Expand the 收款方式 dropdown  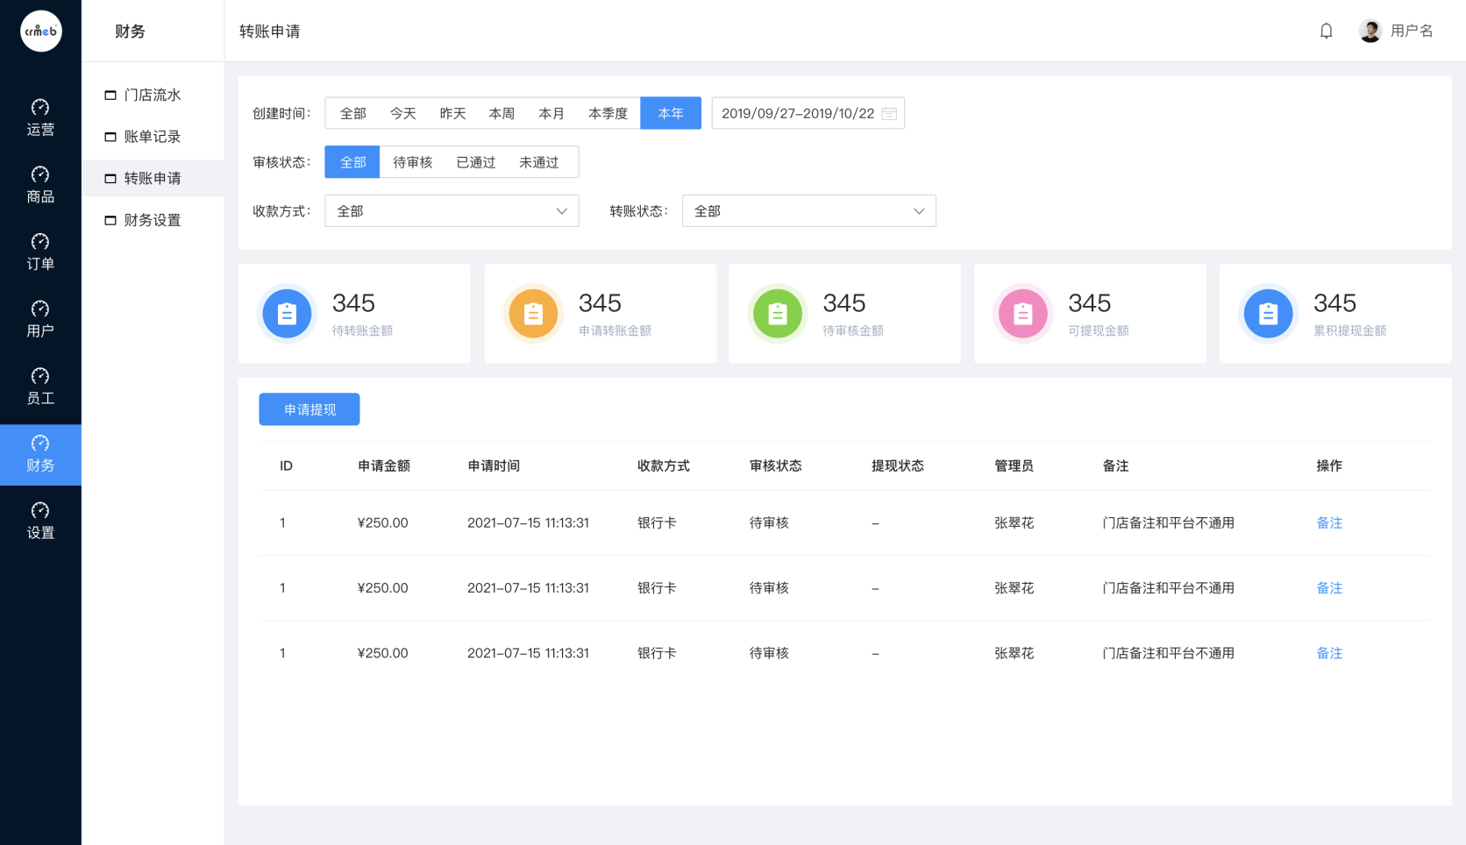(x=452, y=211)
